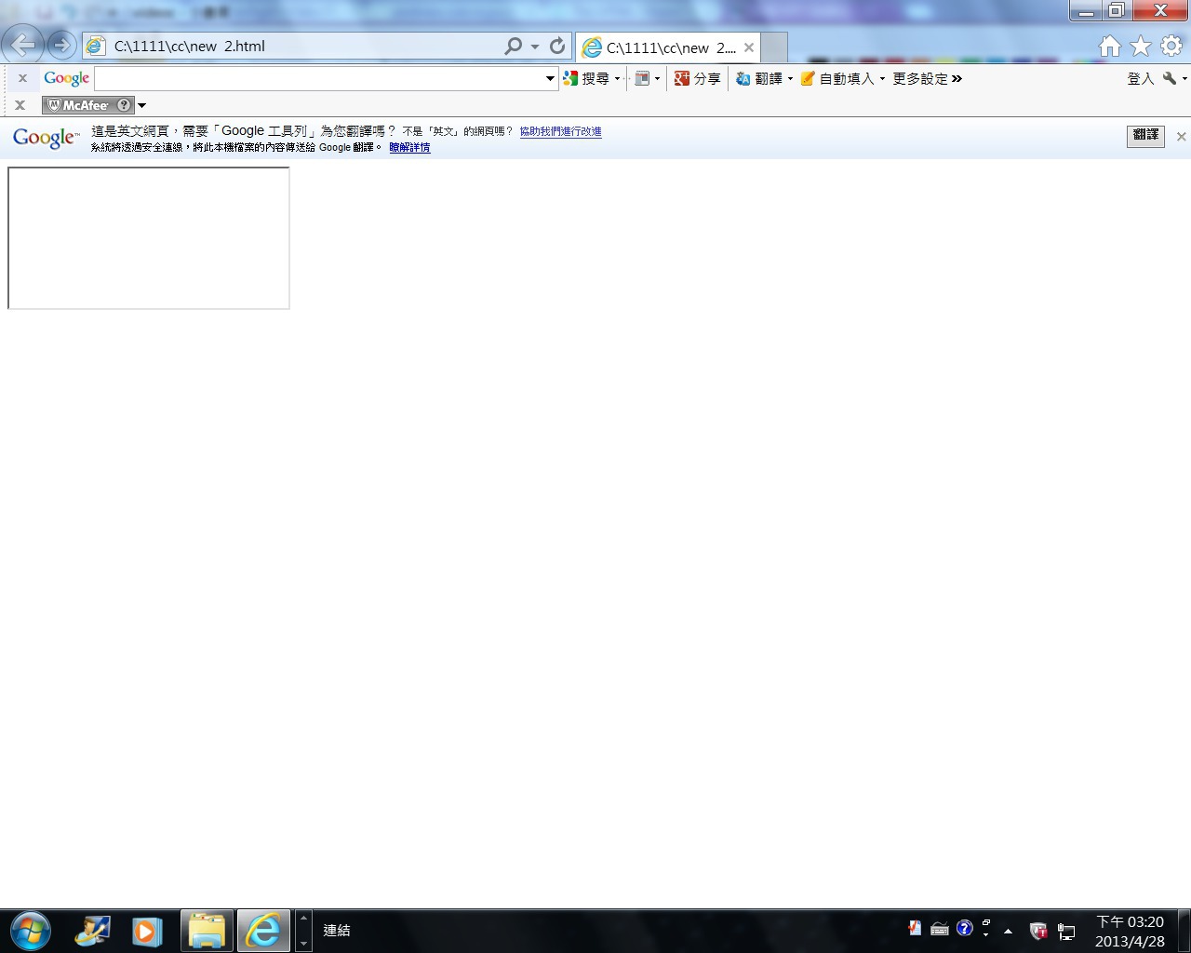Expand the 翻譯 dropdown arrow
The image size is (1191, 953).
(790, 79)
